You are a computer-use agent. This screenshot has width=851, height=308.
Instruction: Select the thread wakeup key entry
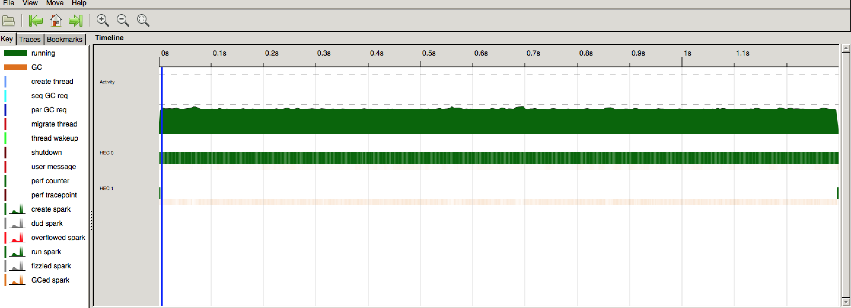(x=55, y=138)
